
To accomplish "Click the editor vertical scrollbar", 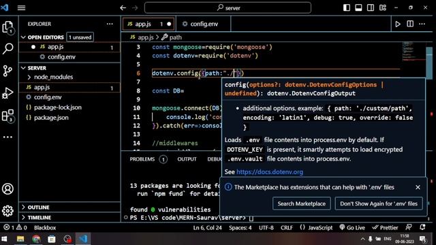I will point(429,63).
